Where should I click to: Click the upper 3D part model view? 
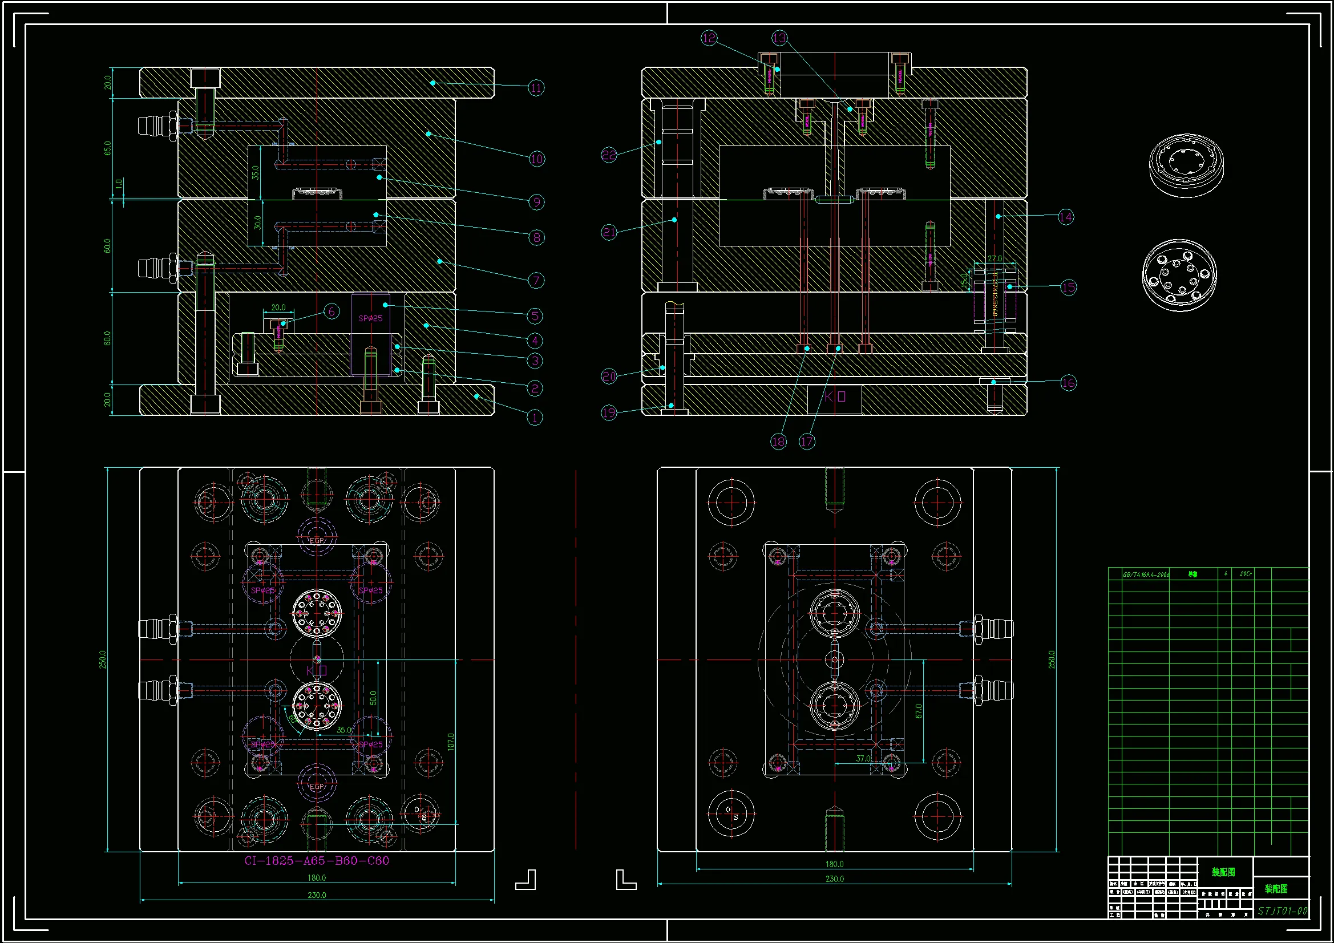point(1186,165)
